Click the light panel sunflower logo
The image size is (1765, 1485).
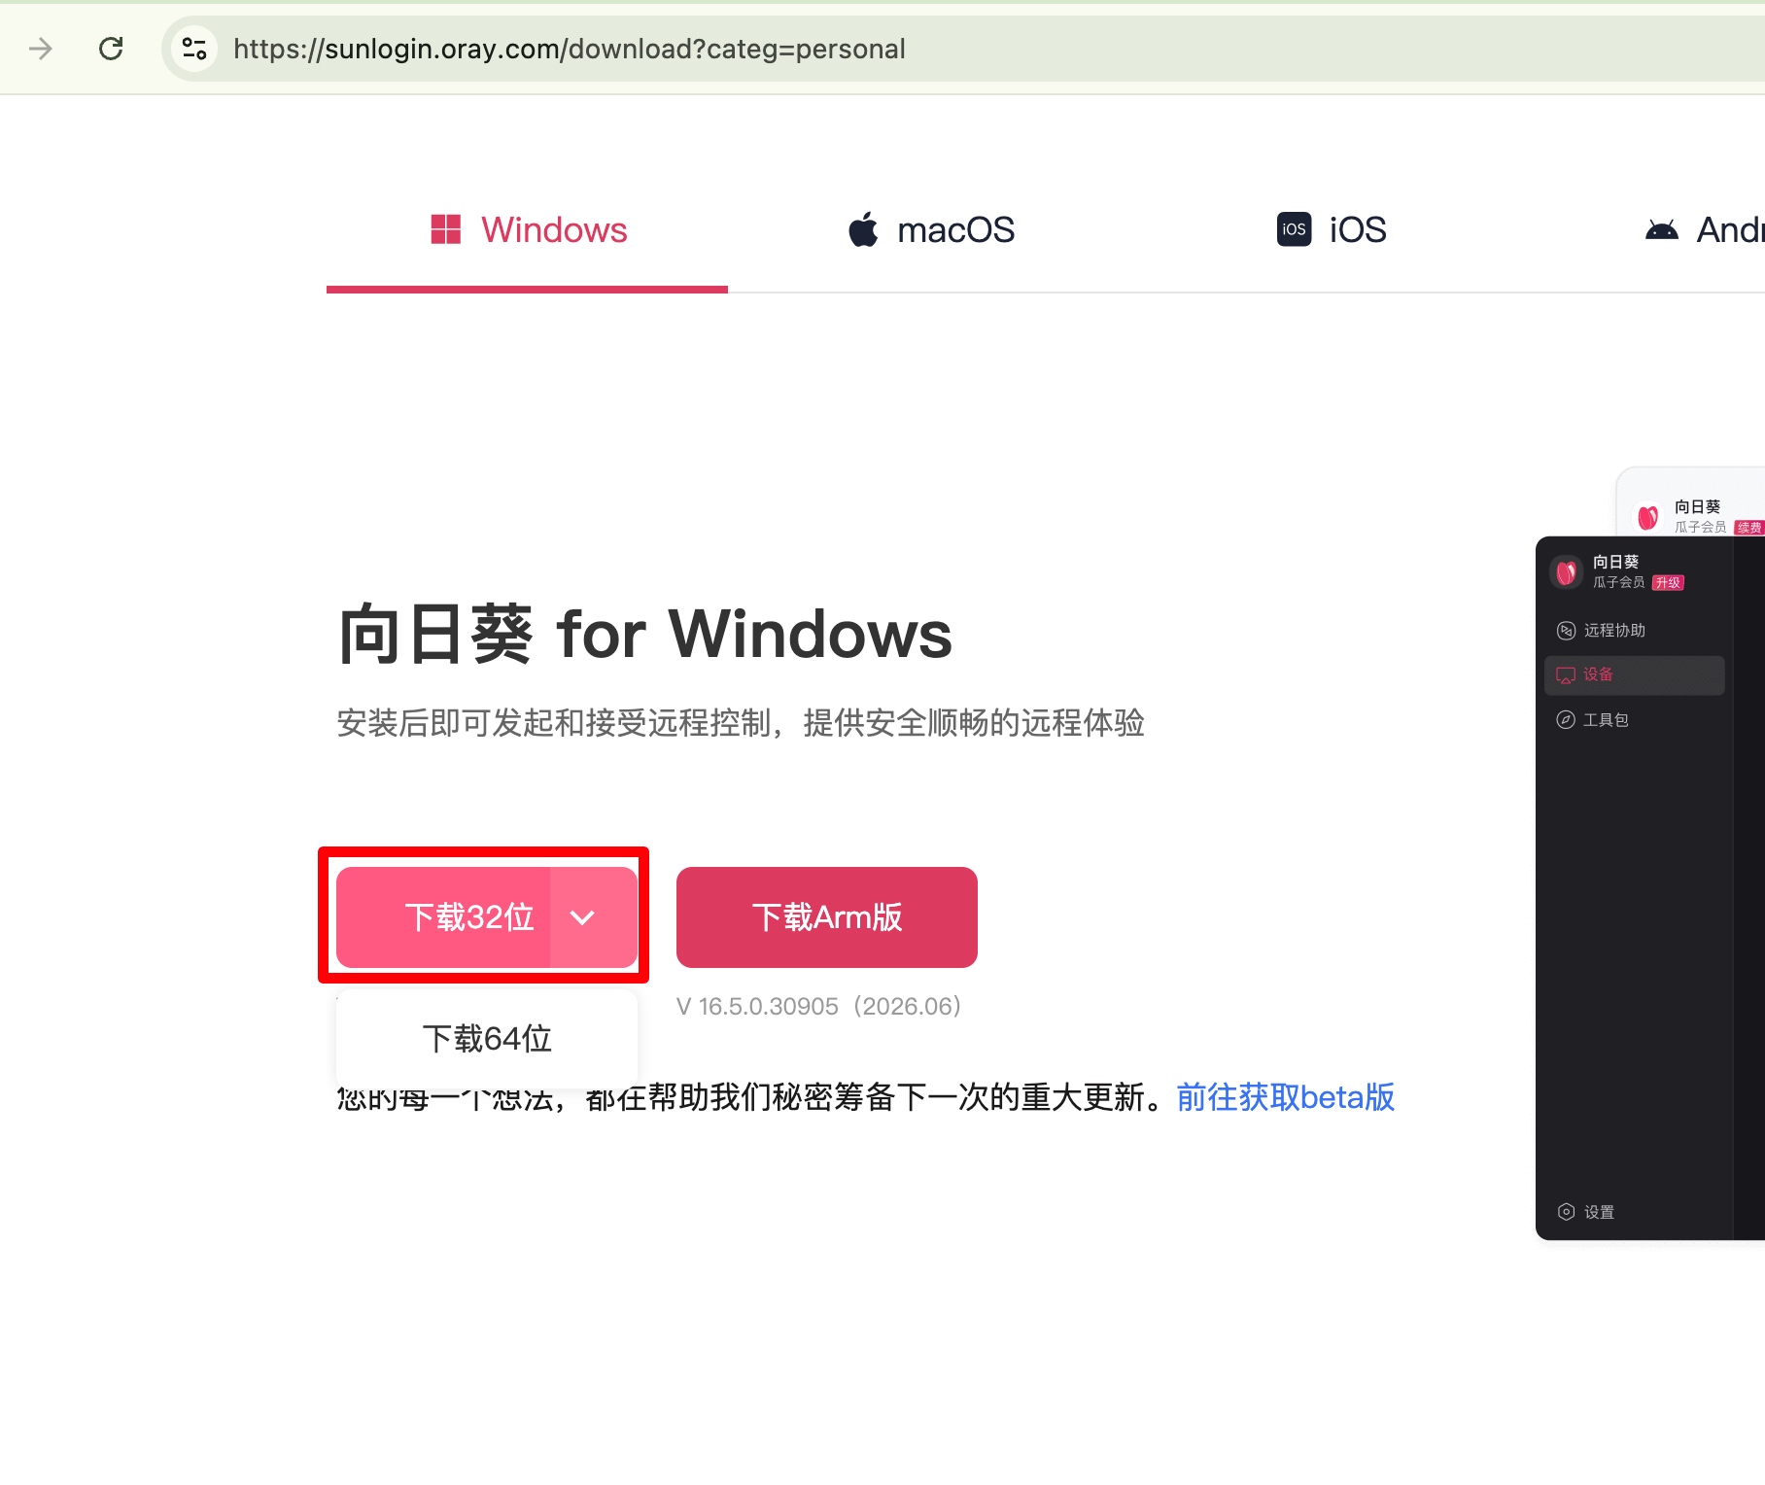[x=1648, y=517]
